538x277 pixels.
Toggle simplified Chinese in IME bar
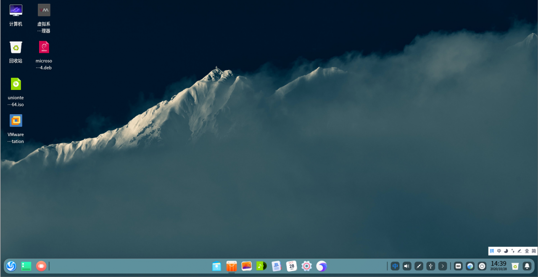(534, 251)
